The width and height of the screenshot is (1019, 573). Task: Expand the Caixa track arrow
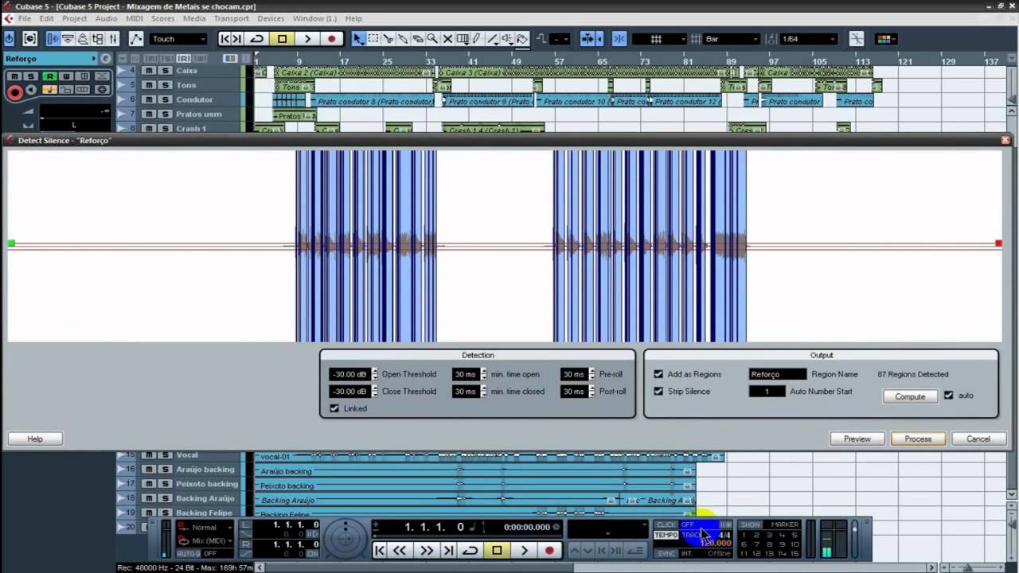pos(121,71)
